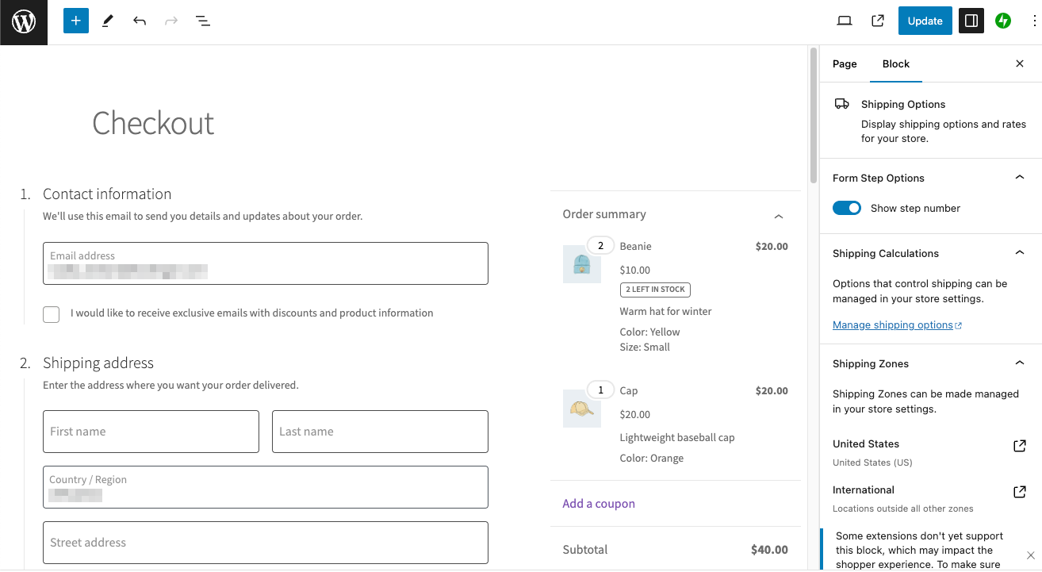Select the Block tab
Screen dimensions: 1042x572
point(896,63)
